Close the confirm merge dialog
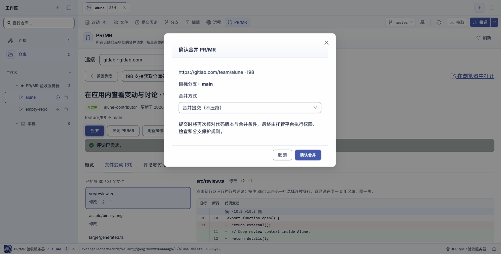 (x=326, y=43)
